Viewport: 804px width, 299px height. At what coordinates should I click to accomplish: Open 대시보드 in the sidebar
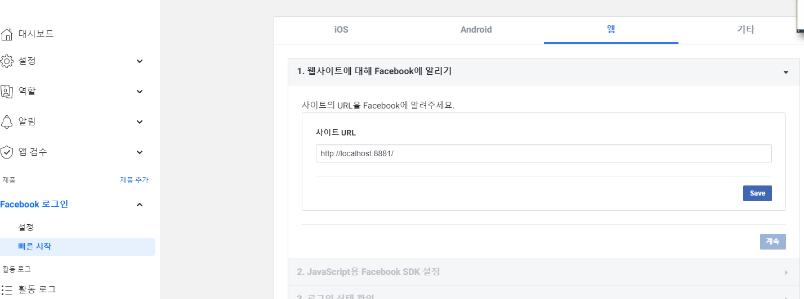point(36,34)
